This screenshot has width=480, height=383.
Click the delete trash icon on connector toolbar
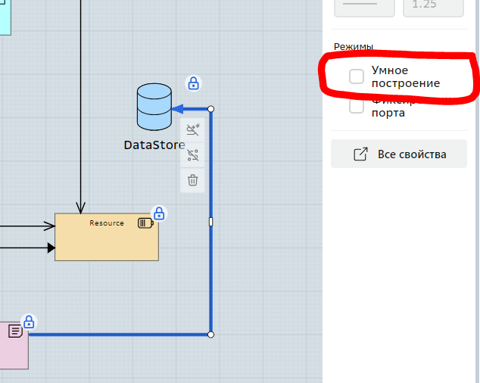click(x=192, y=180)
